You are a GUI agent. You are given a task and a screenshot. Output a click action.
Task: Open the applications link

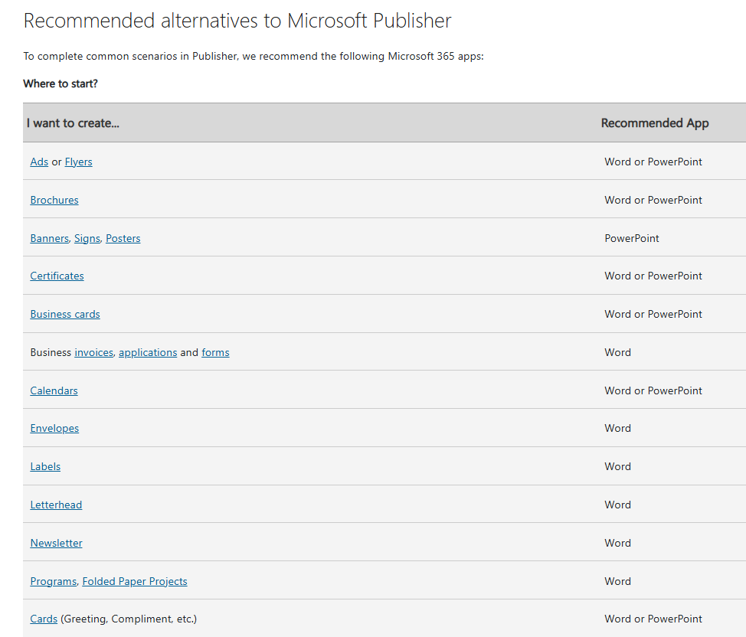point(148,352)
